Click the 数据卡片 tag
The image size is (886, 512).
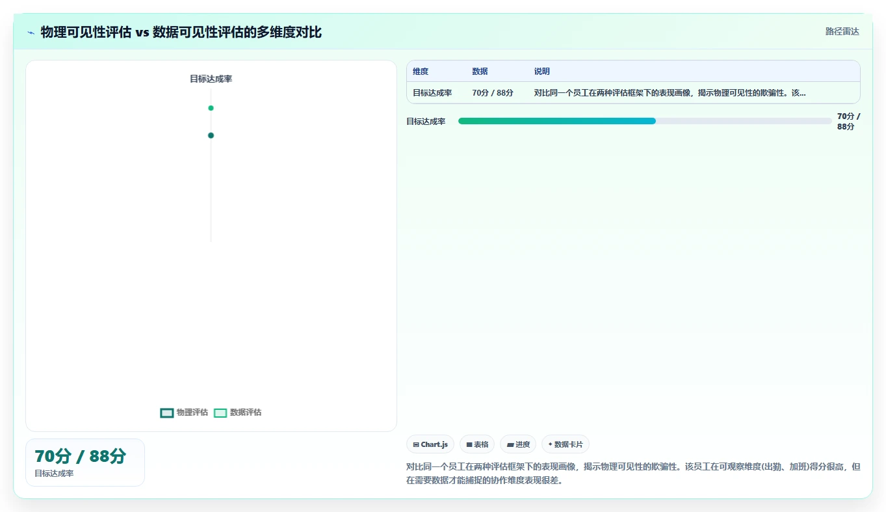coord(566,444)
